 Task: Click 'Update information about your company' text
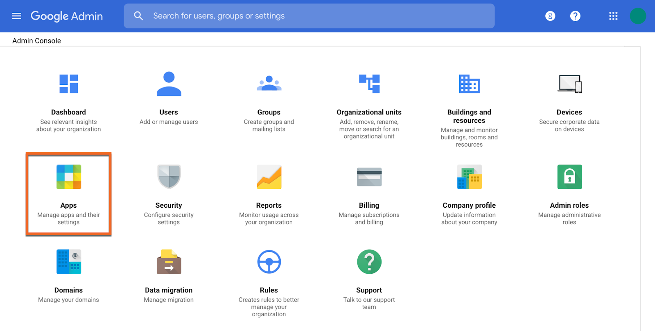[469, 218]
